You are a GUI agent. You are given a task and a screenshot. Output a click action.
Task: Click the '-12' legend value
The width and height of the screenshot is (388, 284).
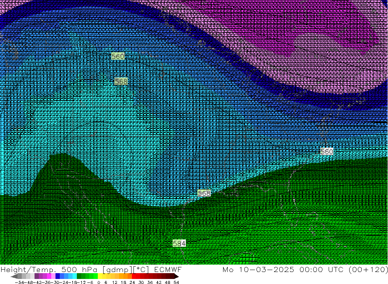click(81, 282)
